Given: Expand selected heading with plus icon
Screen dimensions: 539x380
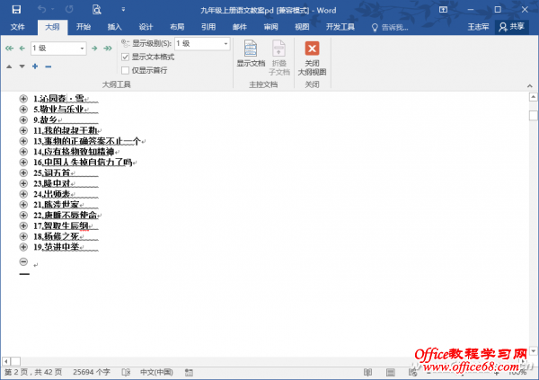Looking at the screenshot, I should (x=35, y=66).
